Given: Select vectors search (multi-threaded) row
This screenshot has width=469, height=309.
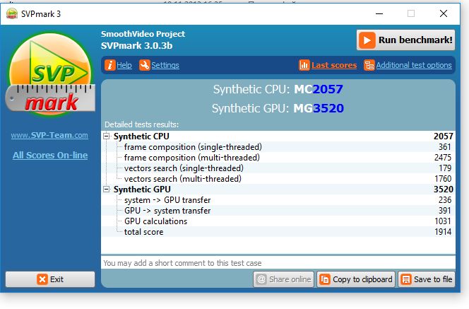Looking at the screenshot, I should pyautogui.click(x=278, y=179).
